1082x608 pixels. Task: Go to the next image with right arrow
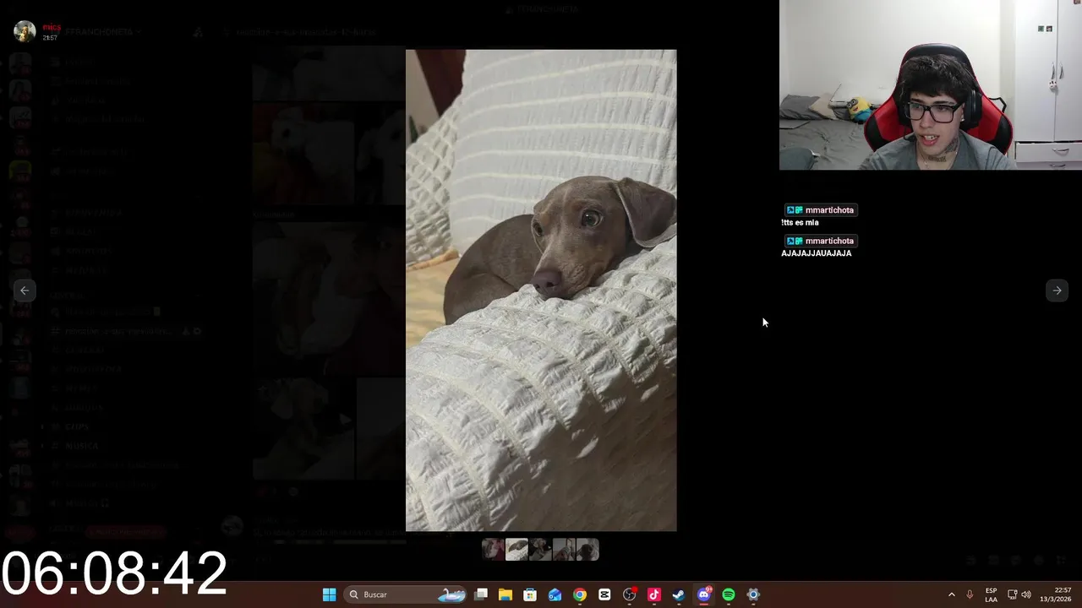coord(1057,290)
